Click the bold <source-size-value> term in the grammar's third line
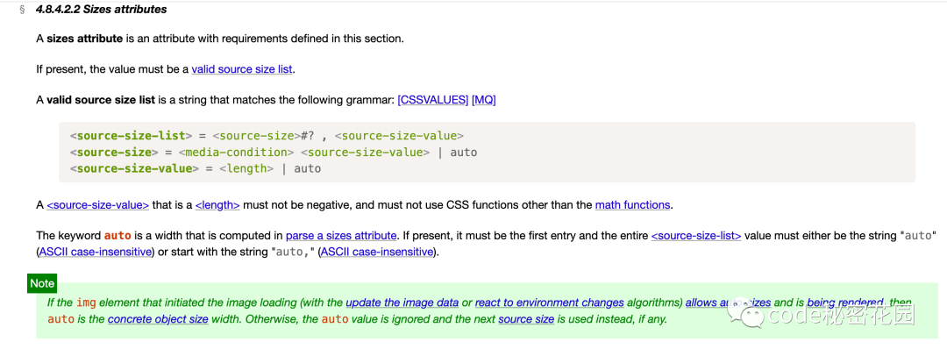Viewport: 947px width, 356px height. pos(135,168)
